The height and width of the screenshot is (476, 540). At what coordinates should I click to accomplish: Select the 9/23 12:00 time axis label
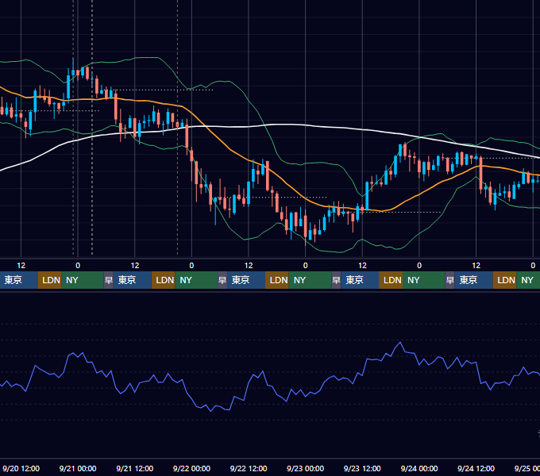[x=362, y=468]
